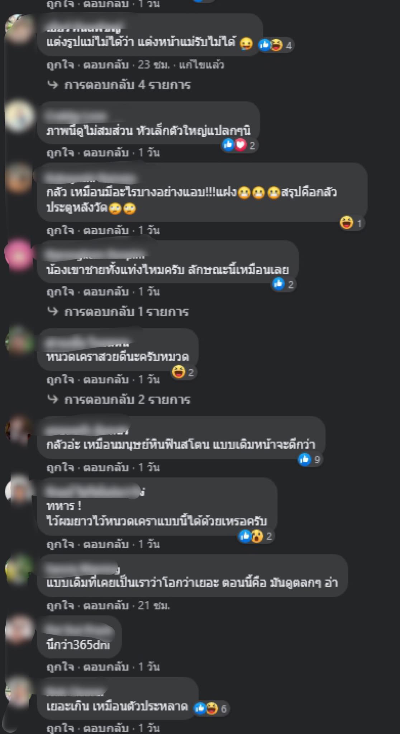View the reactions showing 6 on เยอะเกิน comment
This screenshot has width=400, height=734.
[211, 708]
